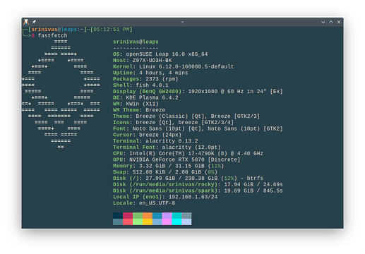Click the 'fastfetch' command text
This screenshot has height=254, width=365.
[x=52, y=35]
